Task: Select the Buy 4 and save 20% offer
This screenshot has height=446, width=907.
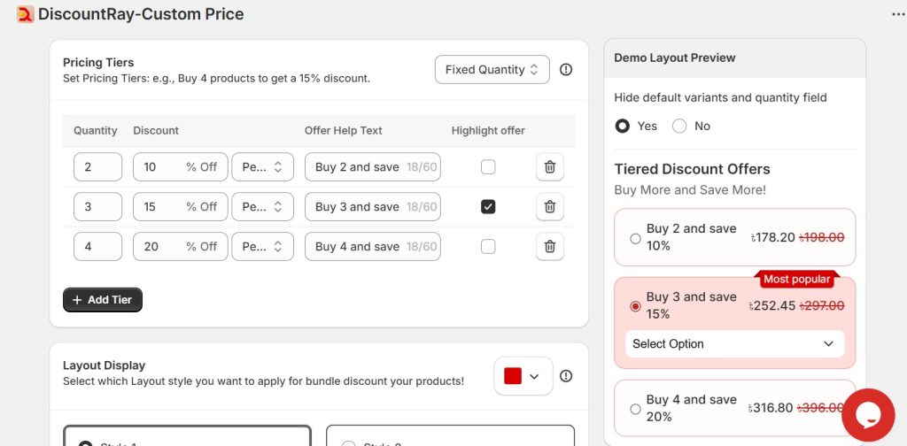Action: pos(635,409)
